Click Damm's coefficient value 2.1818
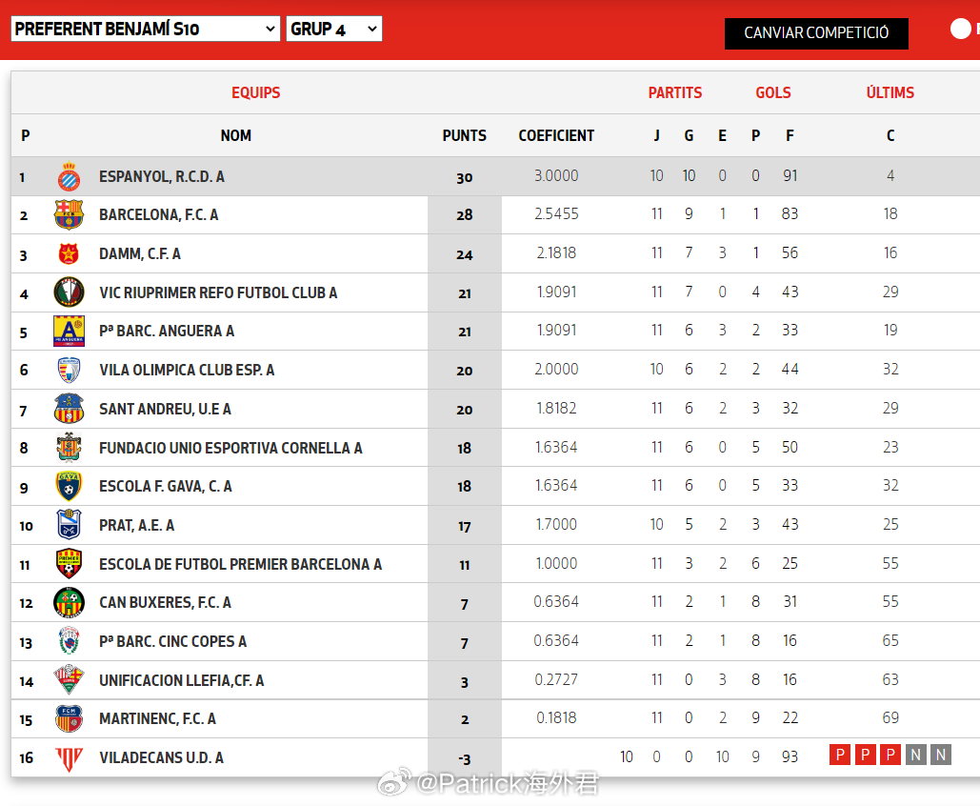 (x=556, y=252)
